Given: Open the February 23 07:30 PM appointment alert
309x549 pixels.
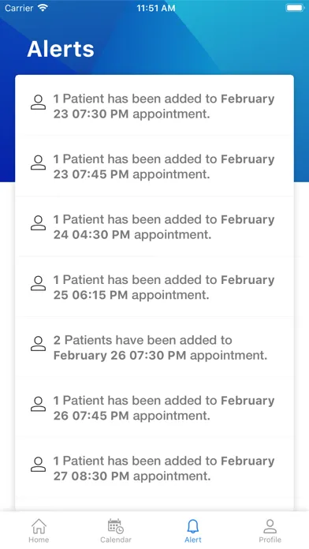Looking at the screenshot, I should (x=154, y=106).
